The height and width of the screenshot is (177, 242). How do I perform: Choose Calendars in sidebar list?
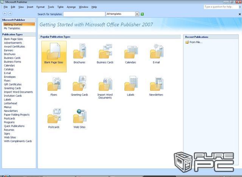tap(9, 65)
